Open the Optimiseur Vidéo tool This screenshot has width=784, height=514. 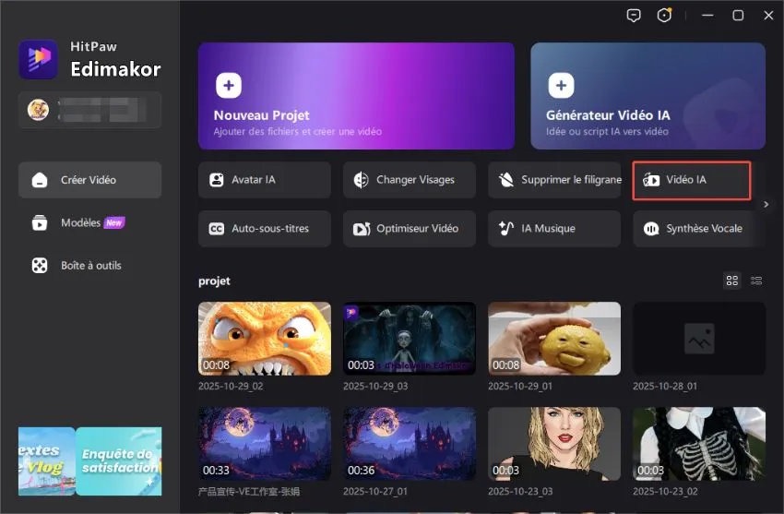[x=410, y=228]
